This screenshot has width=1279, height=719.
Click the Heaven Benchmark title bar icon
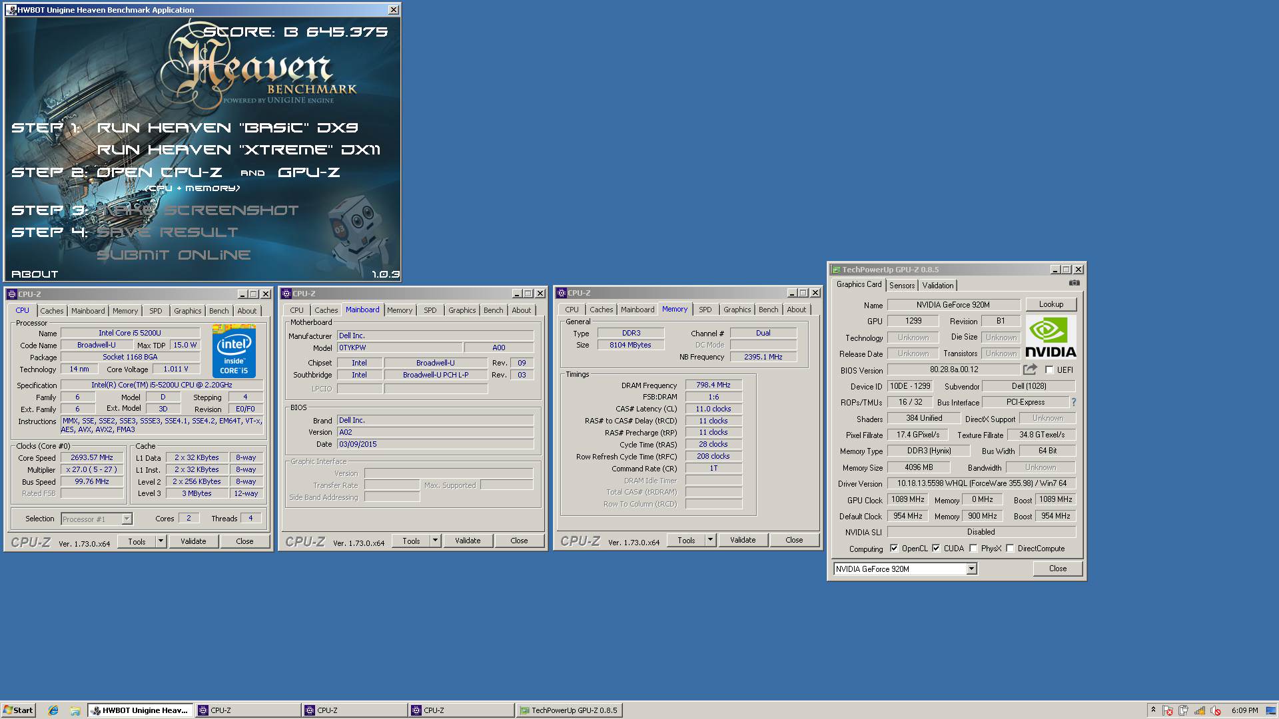[11, 10]
